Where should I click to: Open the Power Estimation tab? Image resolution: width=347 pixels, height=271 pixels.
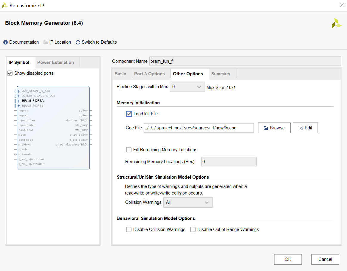click(55, 62)
